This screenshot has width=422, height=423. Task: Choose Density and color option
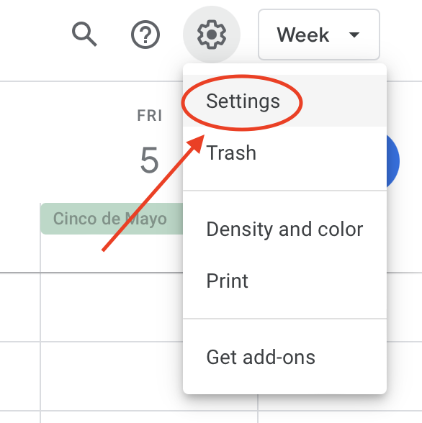[x=285, y=229]
